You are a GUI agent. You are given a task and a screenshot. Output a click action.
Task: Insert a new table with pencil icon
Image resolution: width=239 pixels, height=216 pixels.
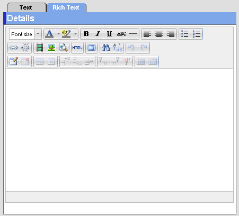click(x=14, y=62)
